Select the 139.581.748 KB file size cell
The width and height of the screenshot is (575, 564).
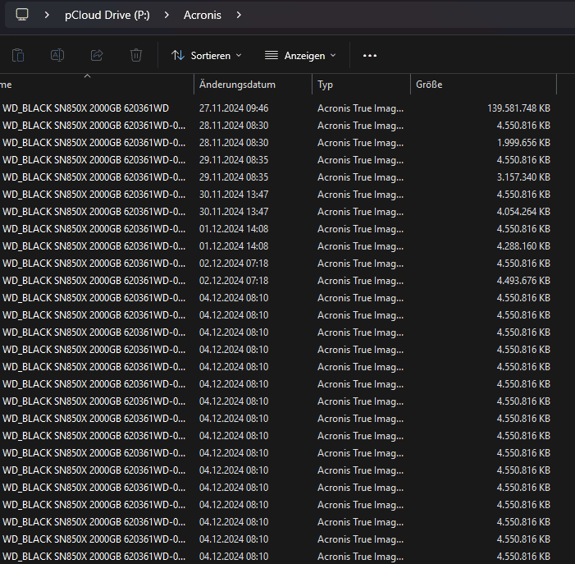click(x=518, y=108)
